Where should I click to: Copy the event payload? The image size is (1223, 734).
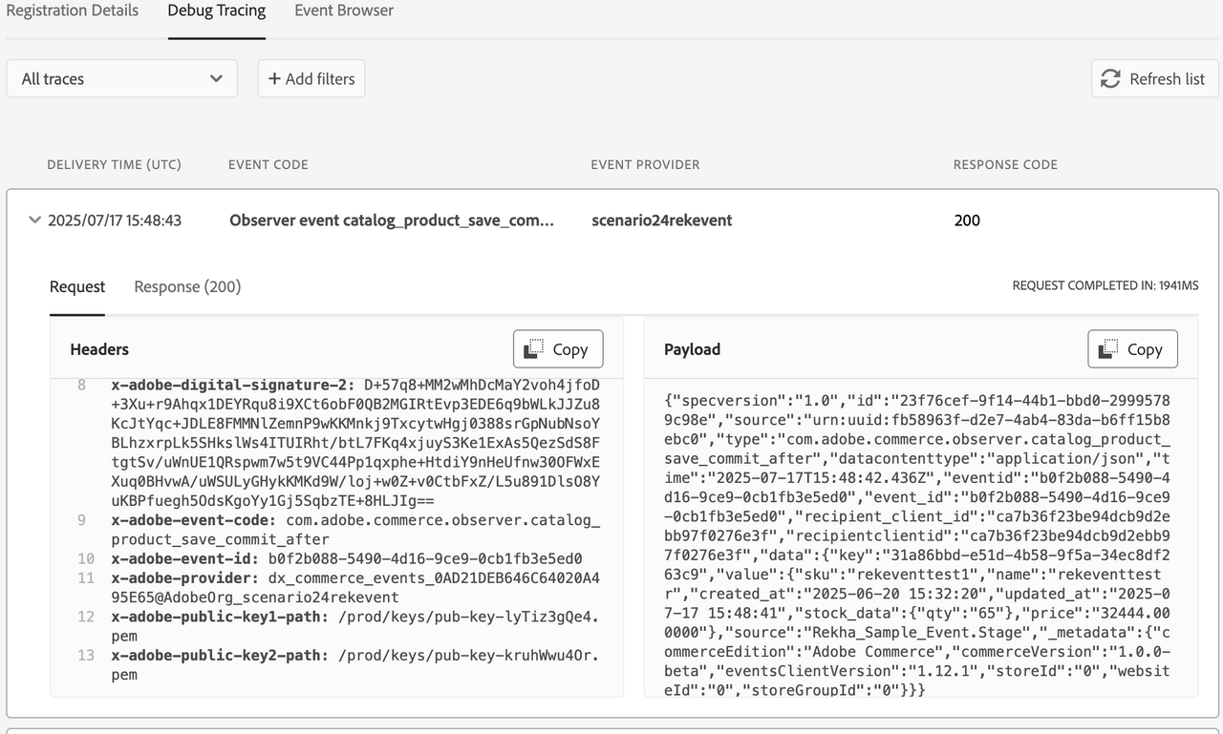click(1132, 348)
